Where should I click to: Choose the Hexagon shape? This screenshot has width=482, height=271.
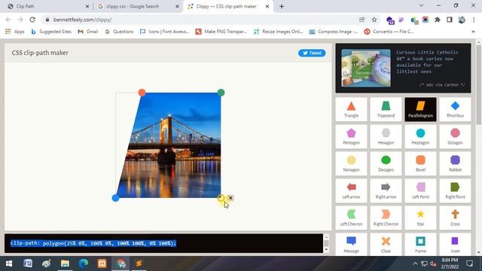pos(386,136)
